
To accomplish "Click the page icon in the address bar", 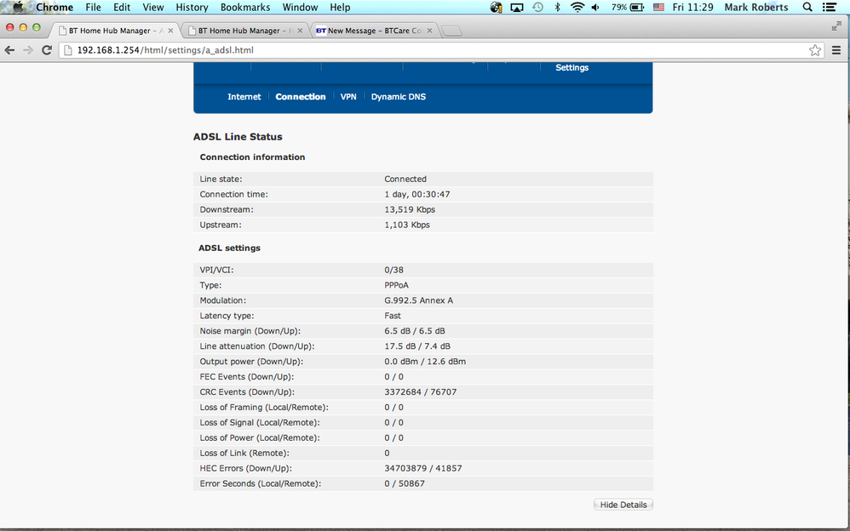I will click(x=68, y=50).
